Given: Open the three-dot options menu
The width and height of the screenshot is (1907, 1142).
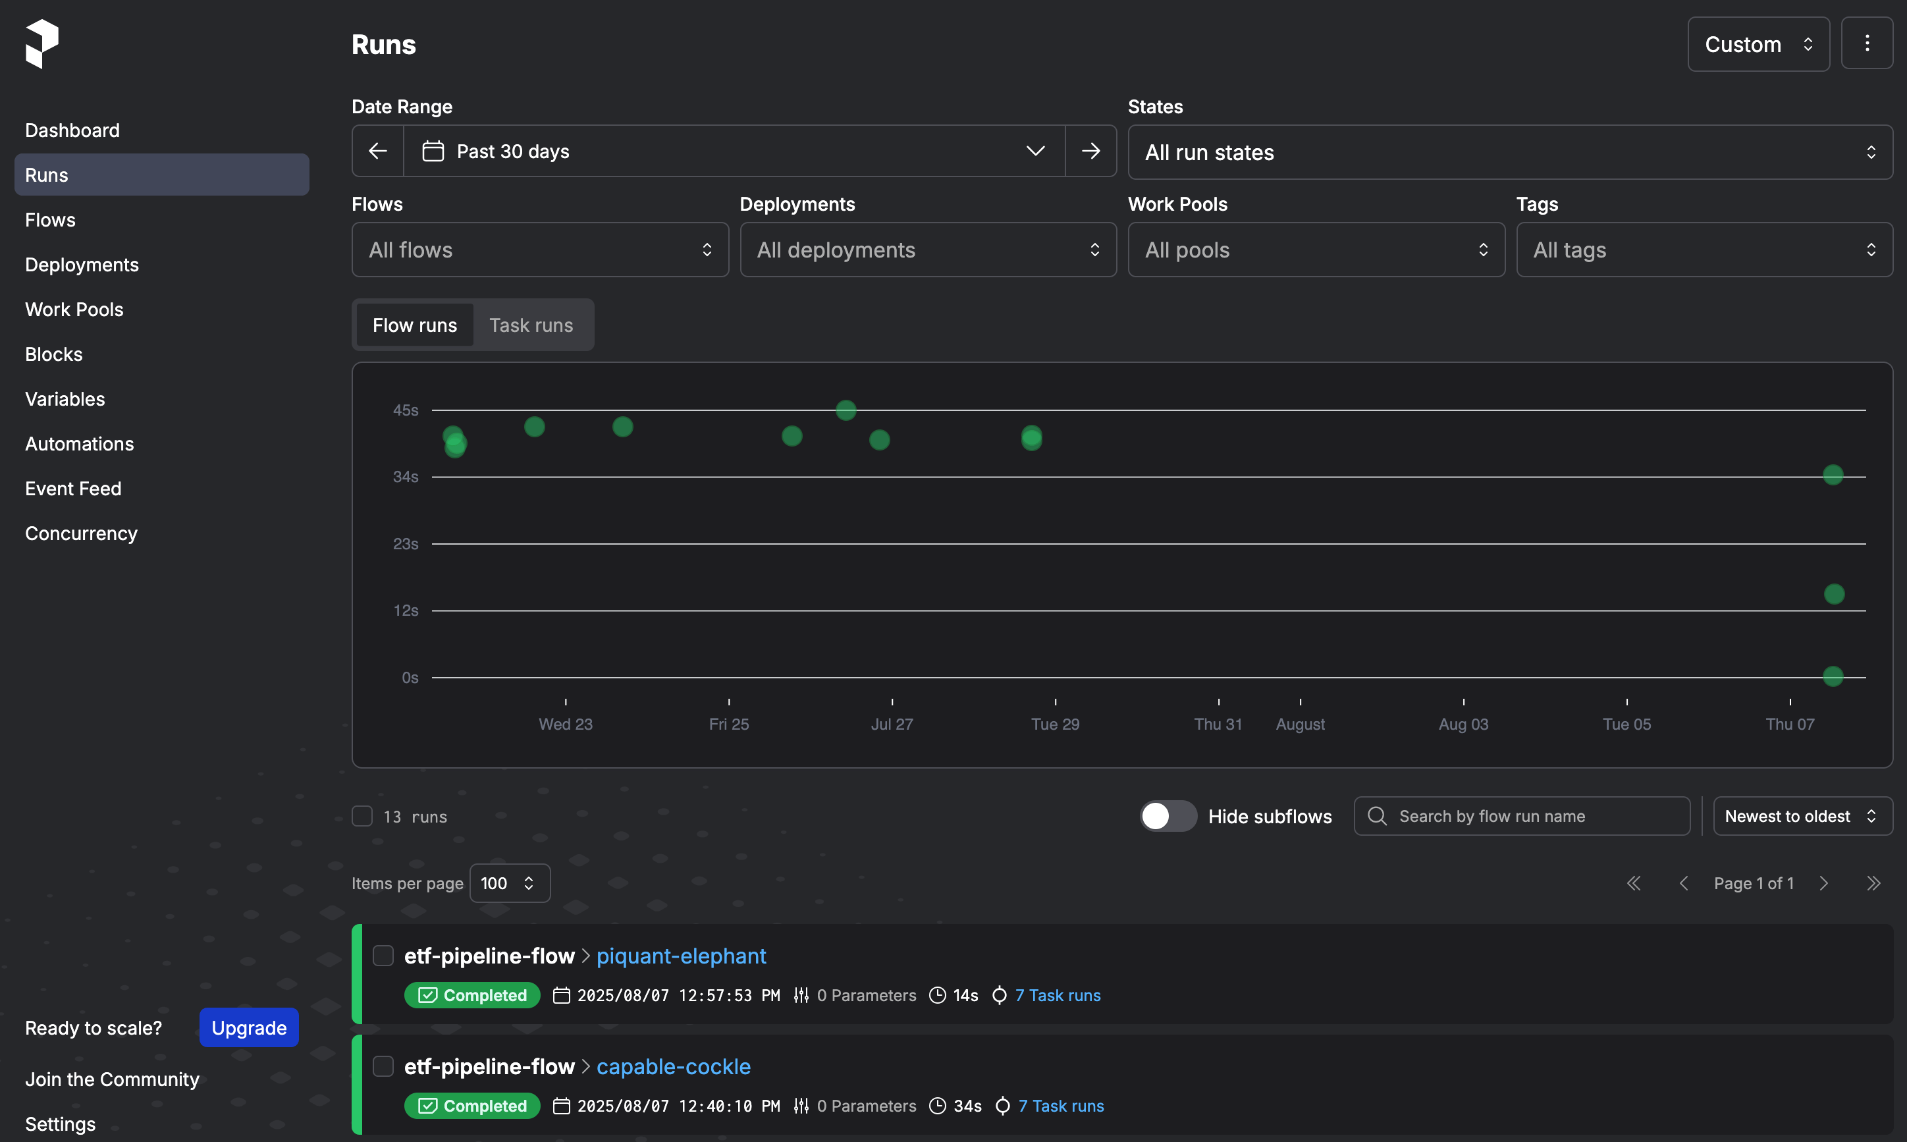Looking at the screenshot, I should point(1866,44).
